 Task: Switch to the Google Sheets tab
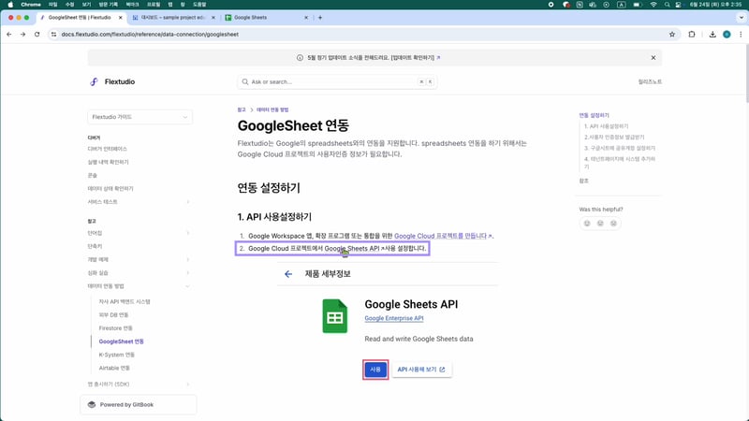point(266,17)
